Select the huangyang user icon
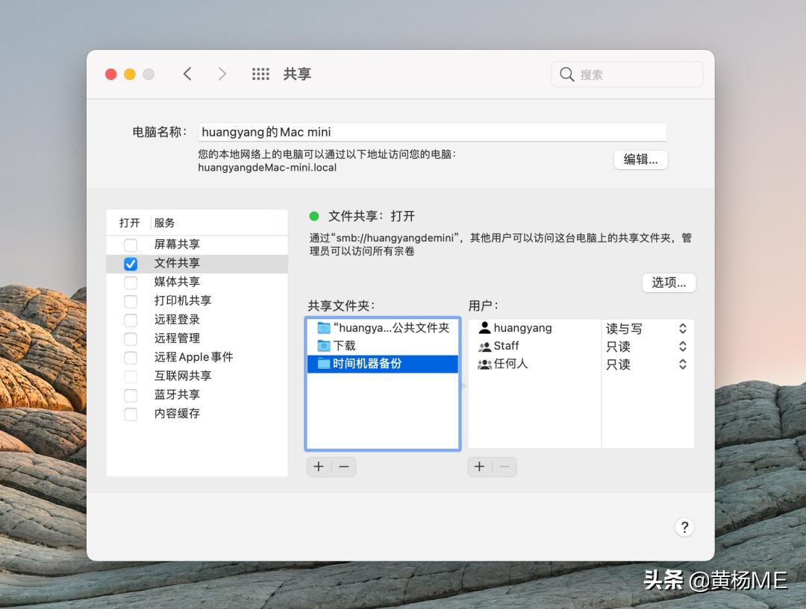Viewport: 806px width, 609px height. (487, 328)
